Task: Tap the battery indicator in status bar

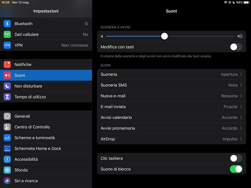Action: click(x=246, y=2)
